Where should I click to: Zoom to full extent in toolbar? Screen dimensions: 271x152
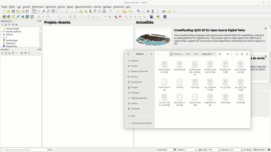(x=53, y=11)
